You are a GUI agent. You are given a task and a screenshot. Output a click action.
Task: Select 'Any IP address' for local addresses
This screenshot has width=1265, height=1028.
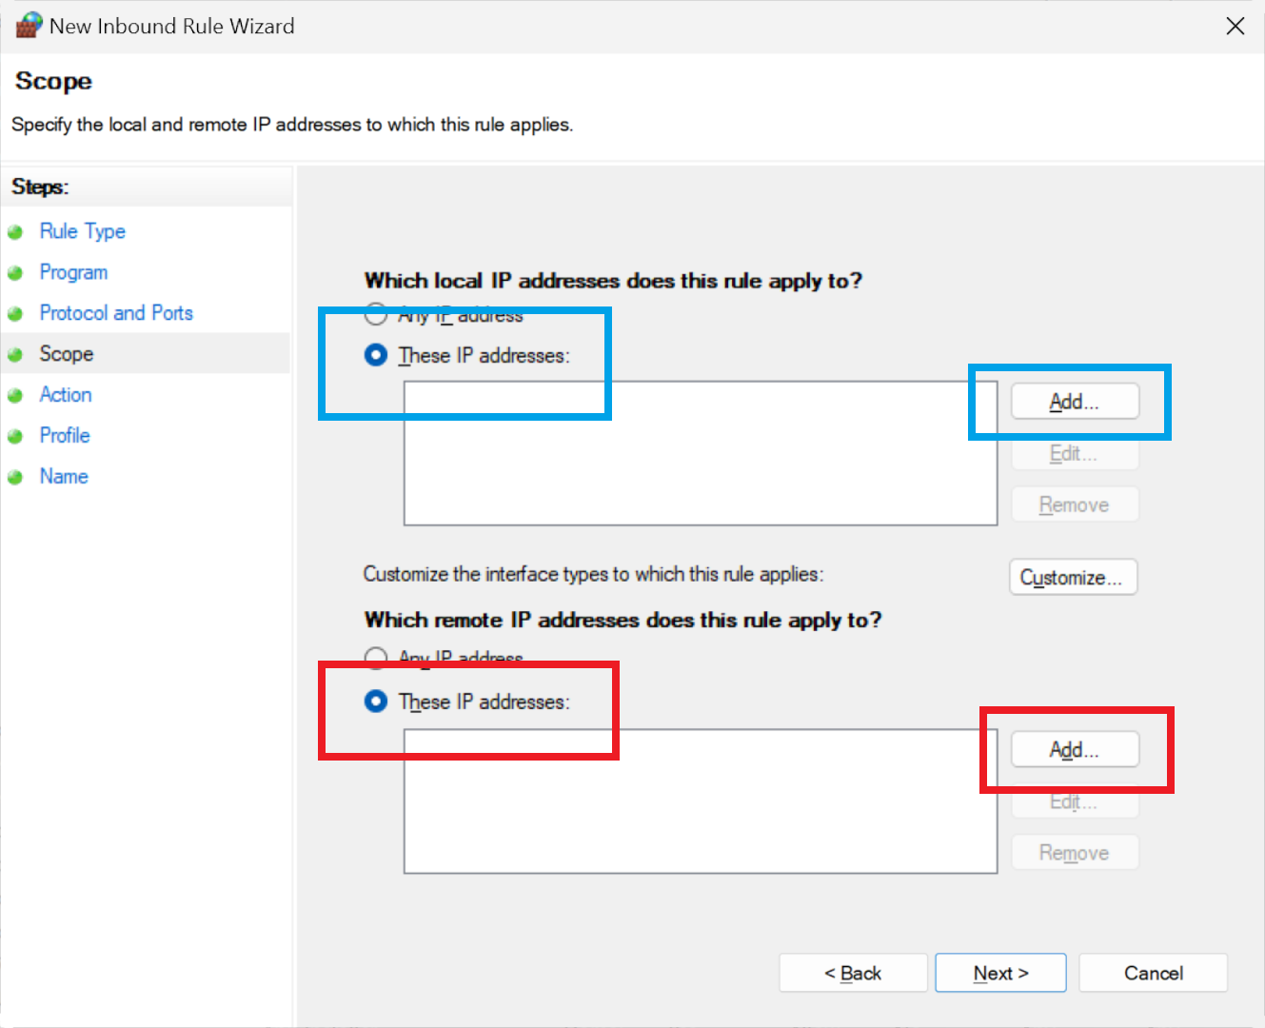pos(376,314)
